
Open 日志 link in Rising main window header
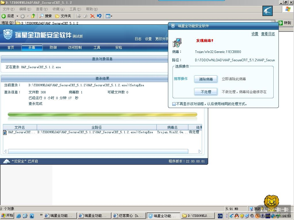point(138,39)
